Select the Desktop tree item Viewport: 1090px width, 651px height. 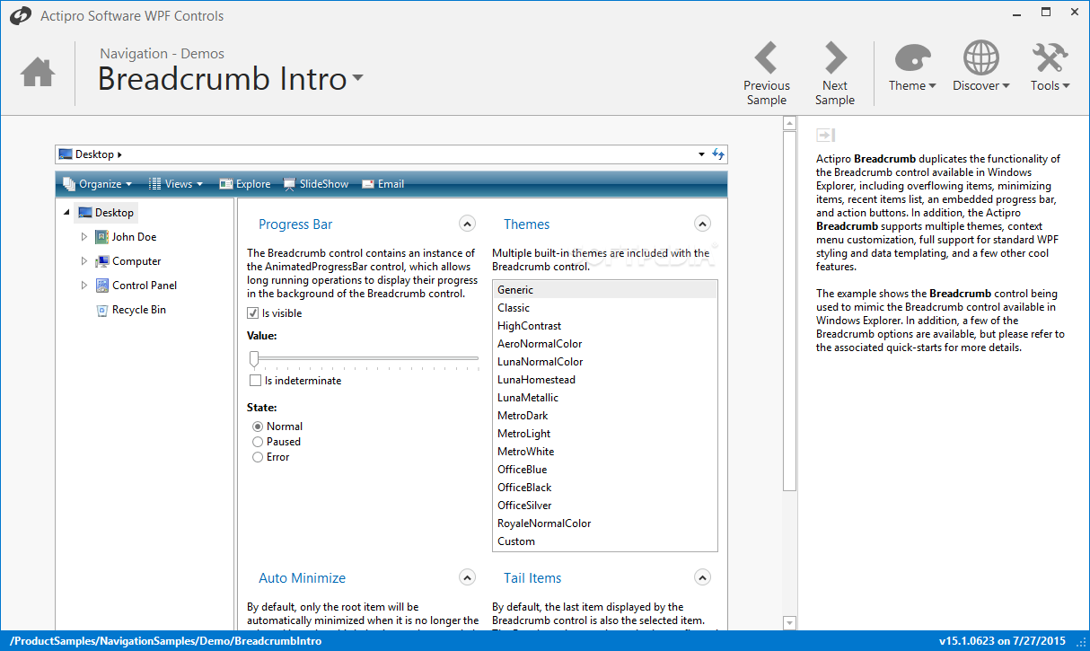click(x=106, y=213)
